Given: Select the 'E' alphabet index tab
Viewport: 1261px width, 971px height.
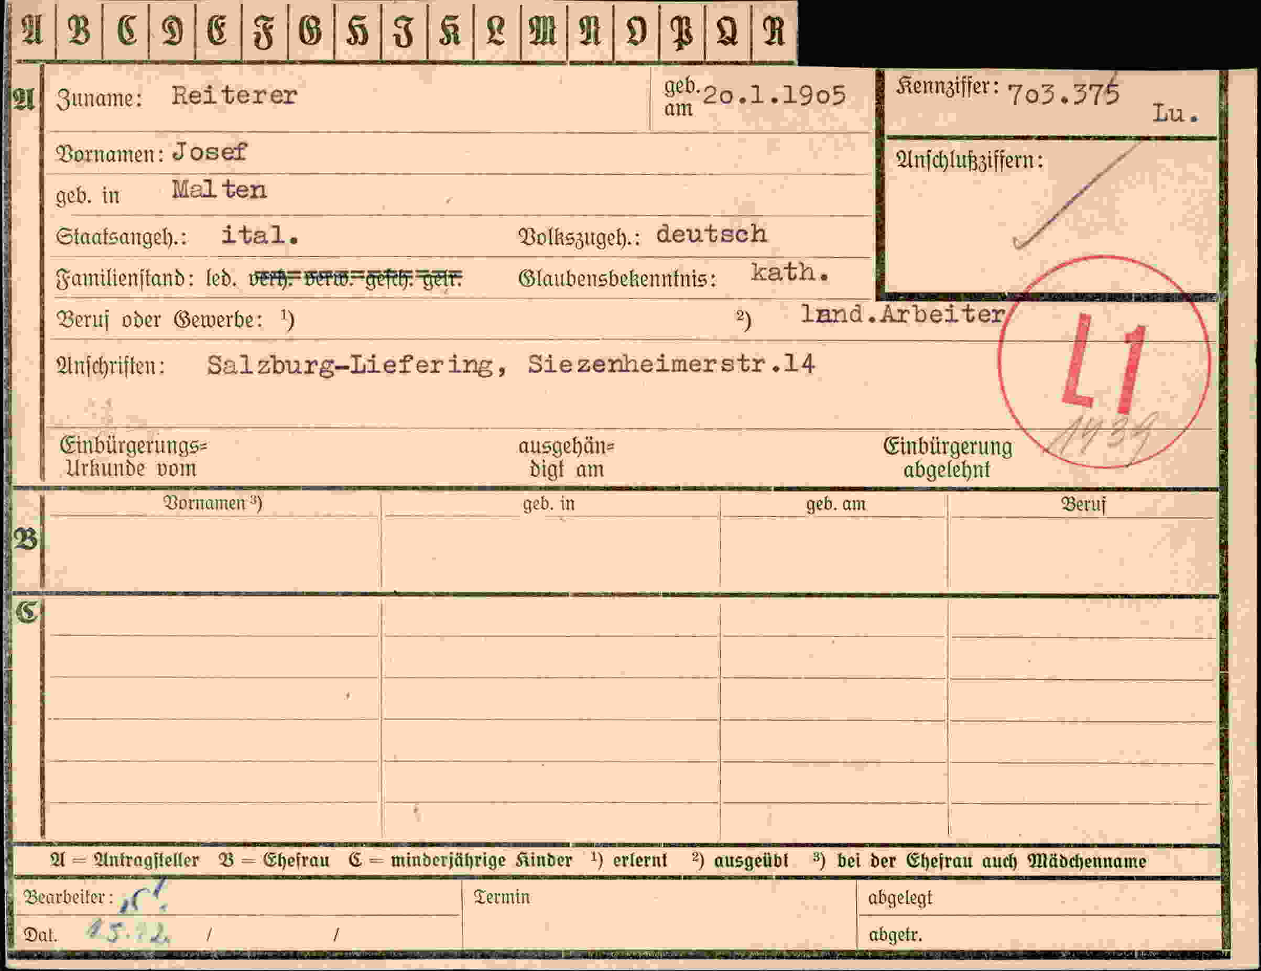Looking at the screenshot, I should coord(218,30).
